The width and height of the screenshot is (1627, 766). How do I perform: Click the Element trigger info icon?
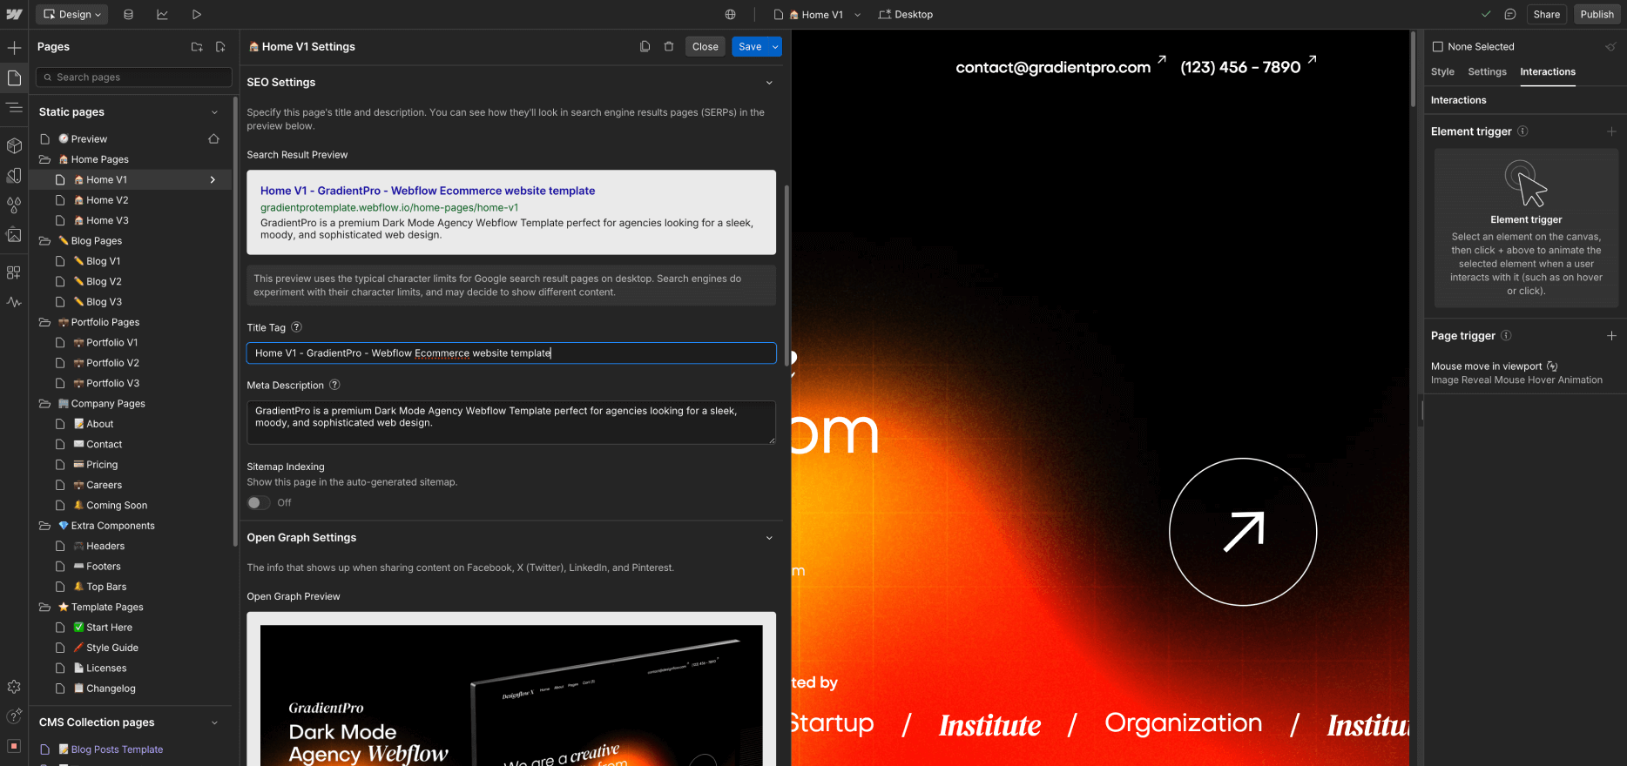coord(1522,131)
